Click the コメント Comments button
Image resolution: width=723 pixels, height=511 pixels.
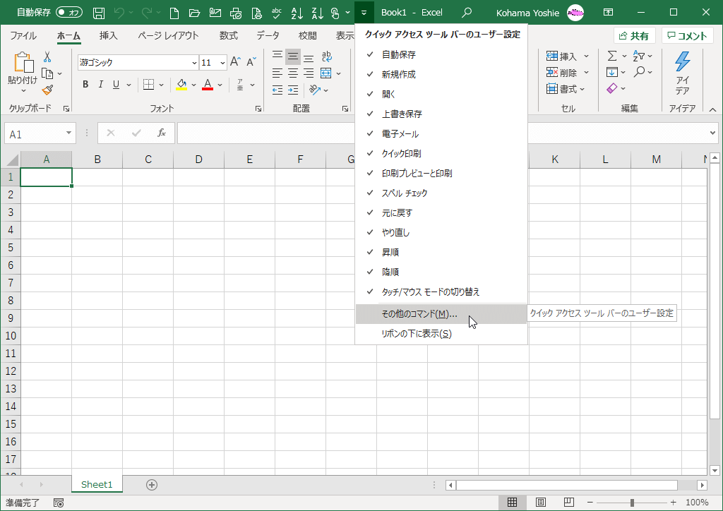[x=687, y=35]
